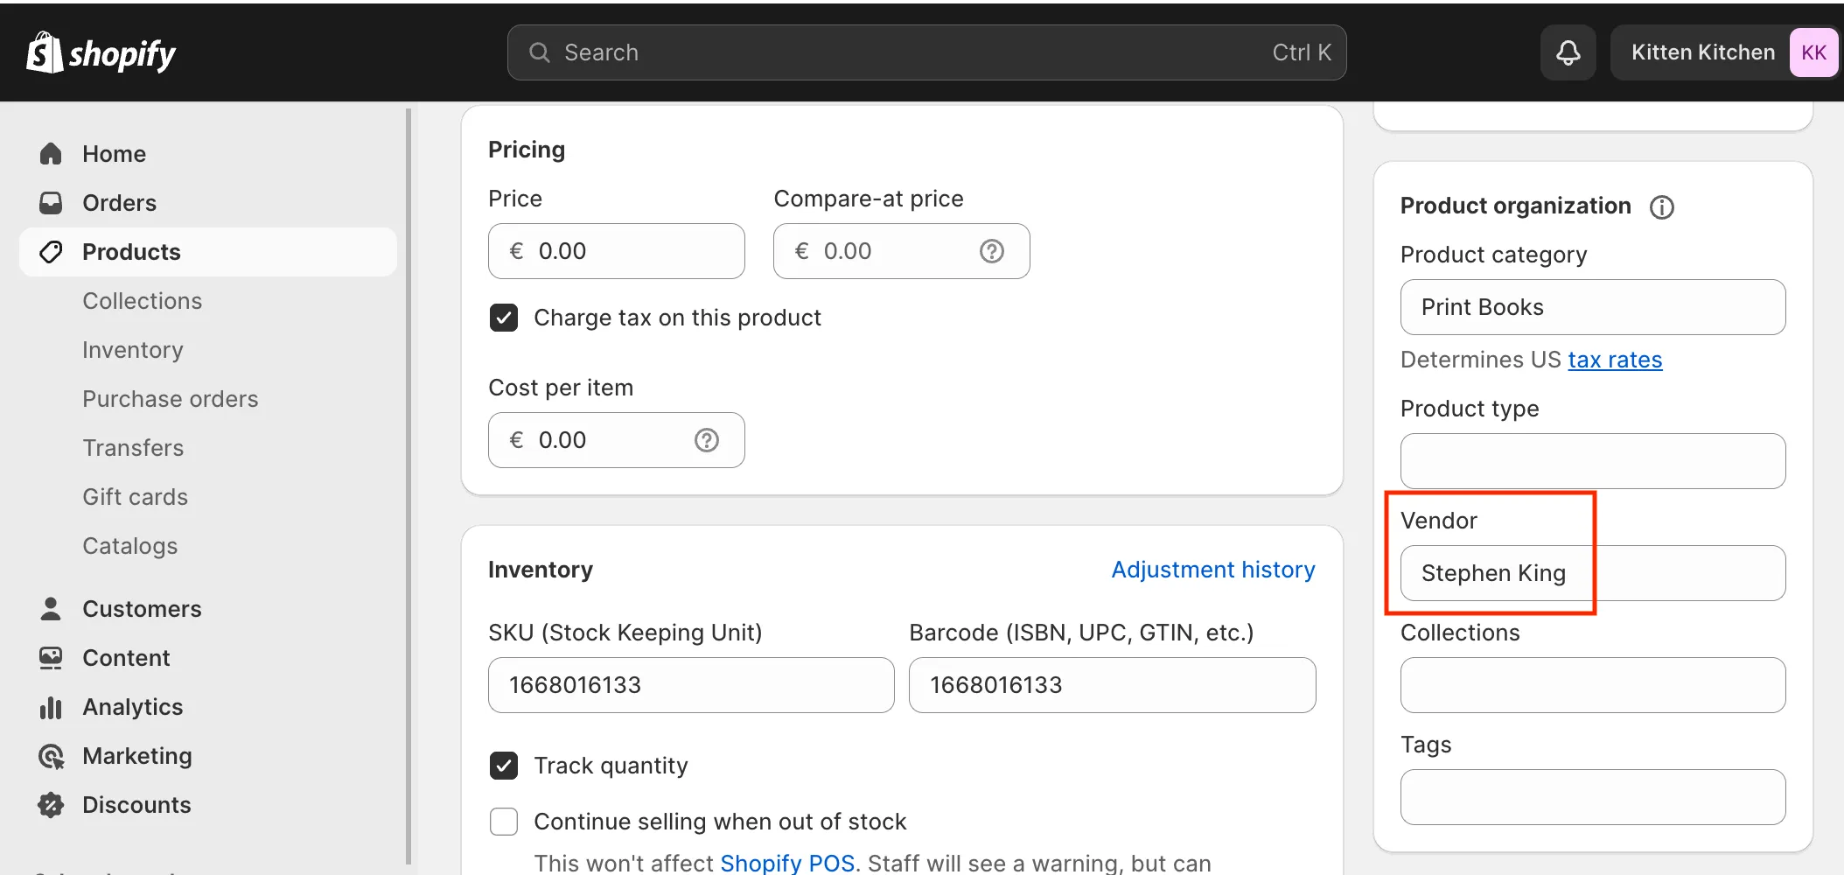The width and height of the screenshot is (1844, 875).
Task: Open the Discounts icon in sidebar
Action: tap(51, 804)
